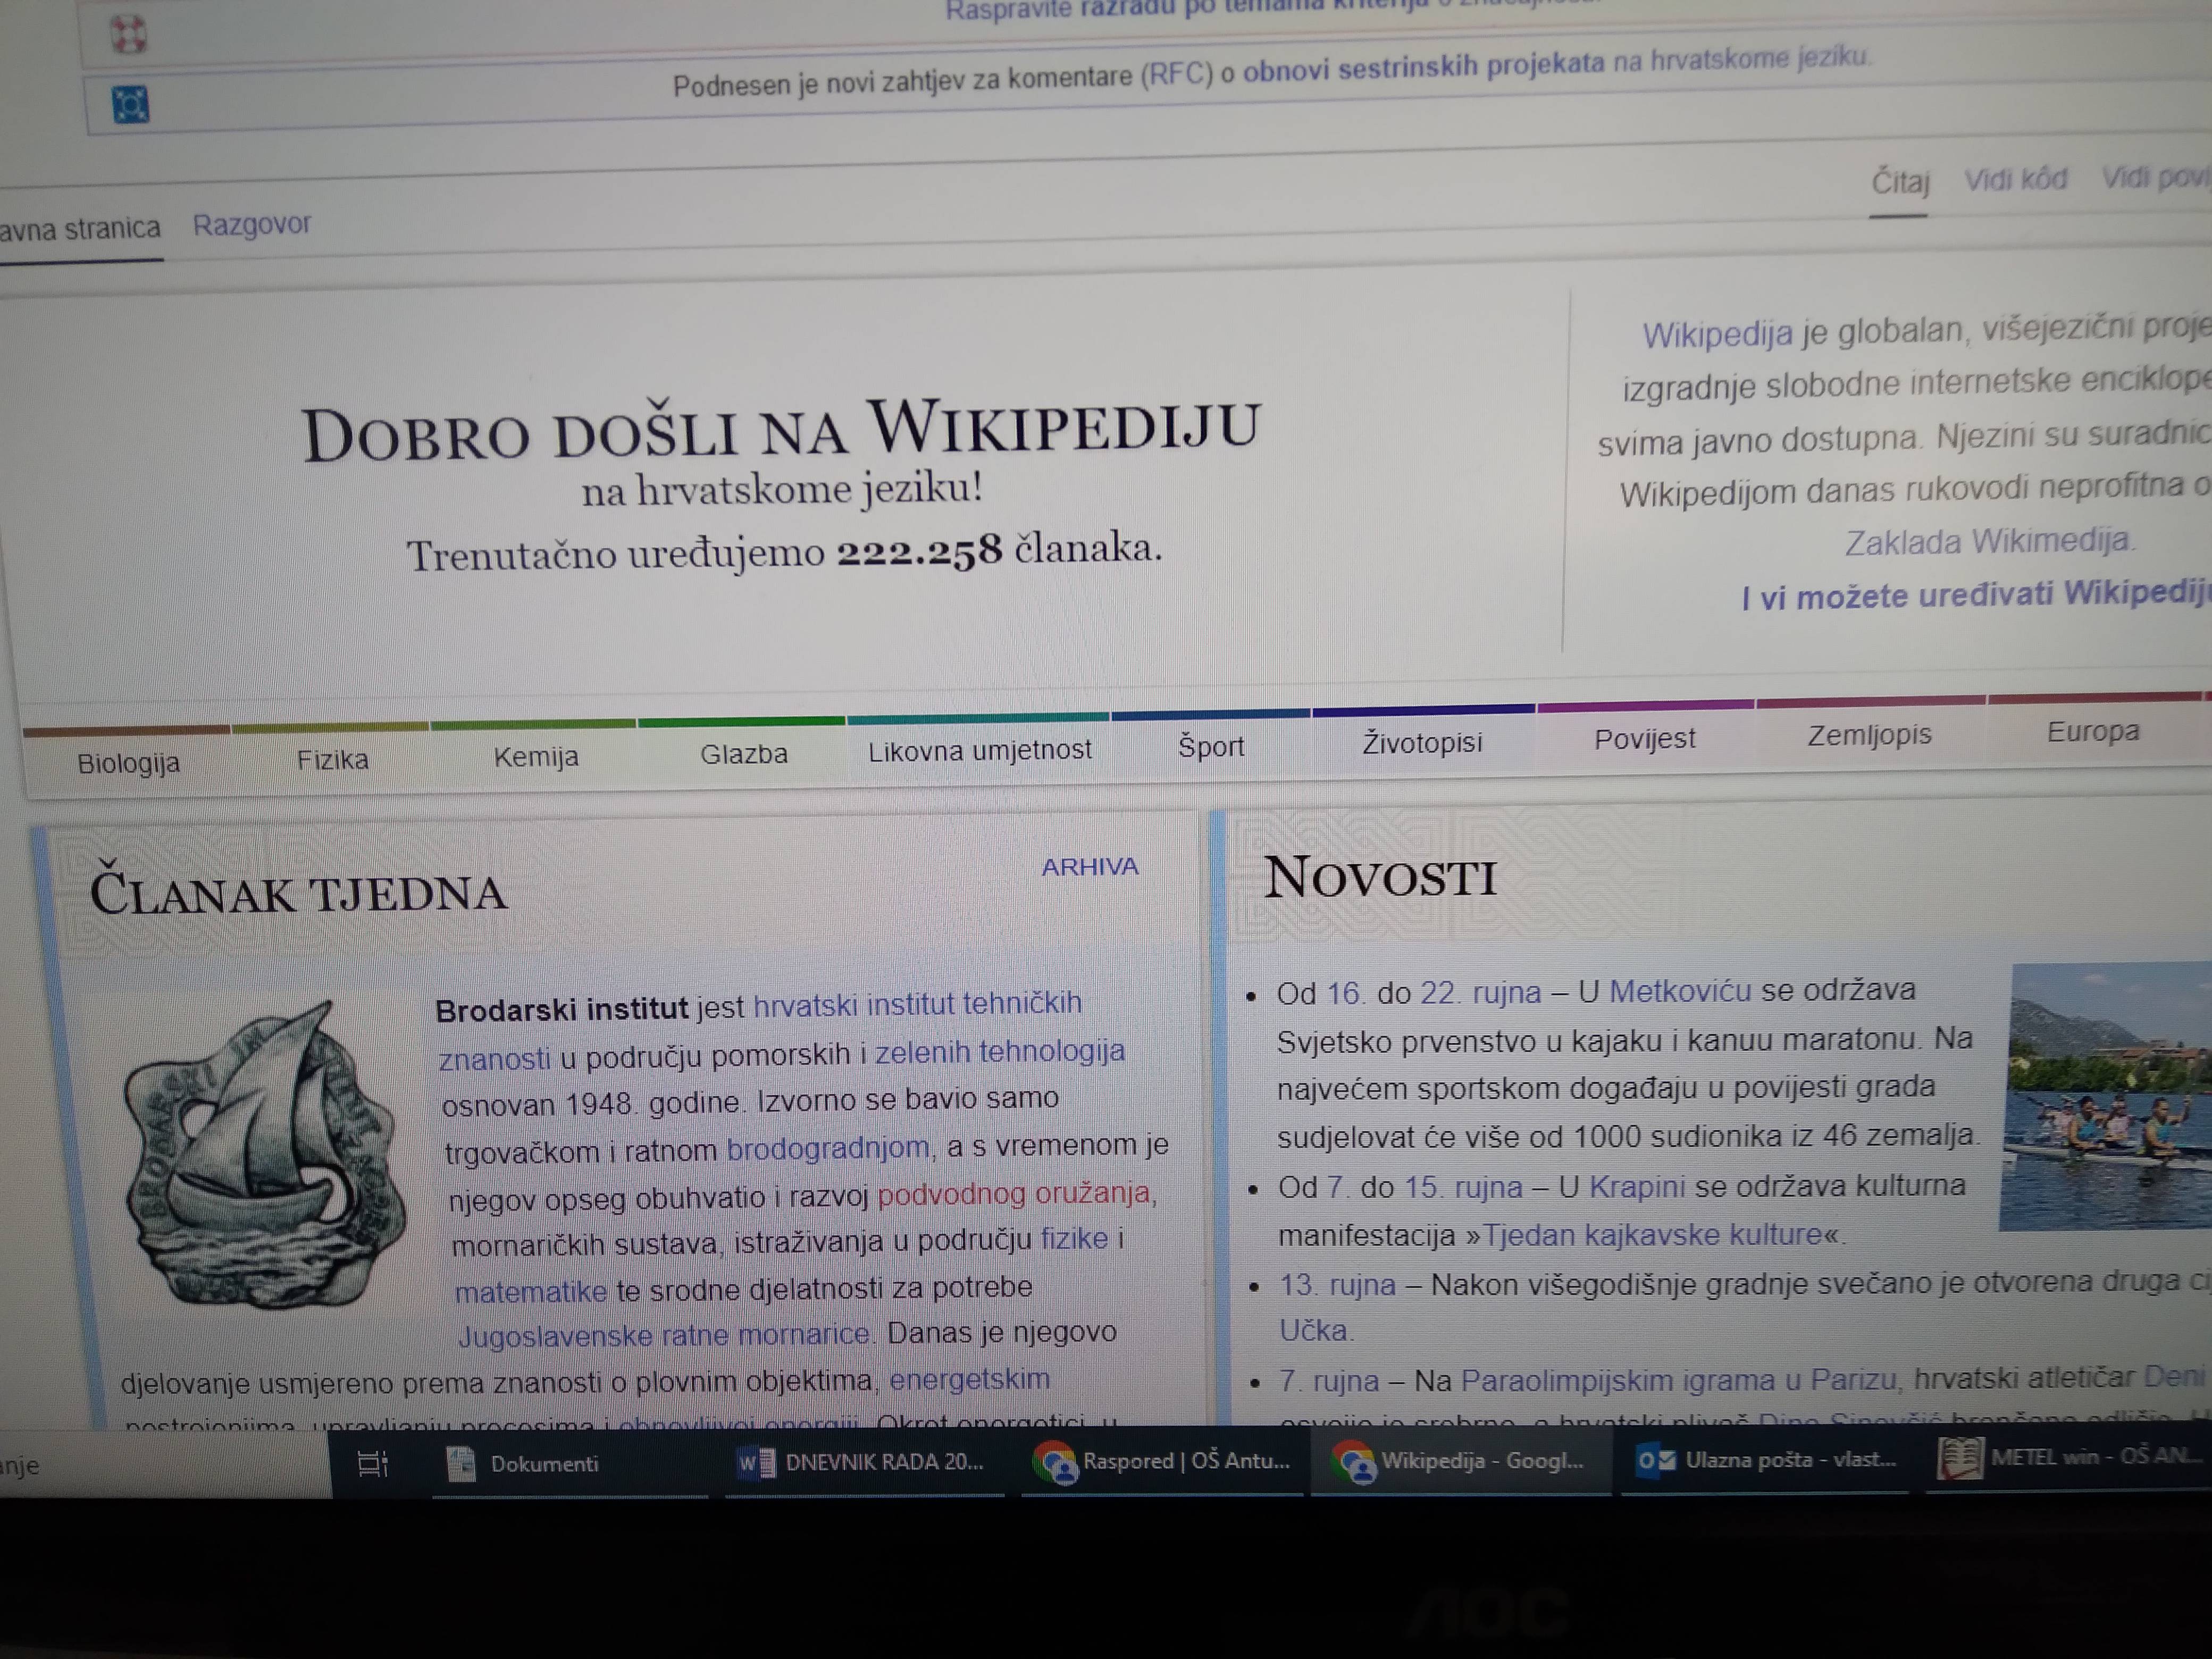Open the Krapini link in Novosti

[1637, 1186]
